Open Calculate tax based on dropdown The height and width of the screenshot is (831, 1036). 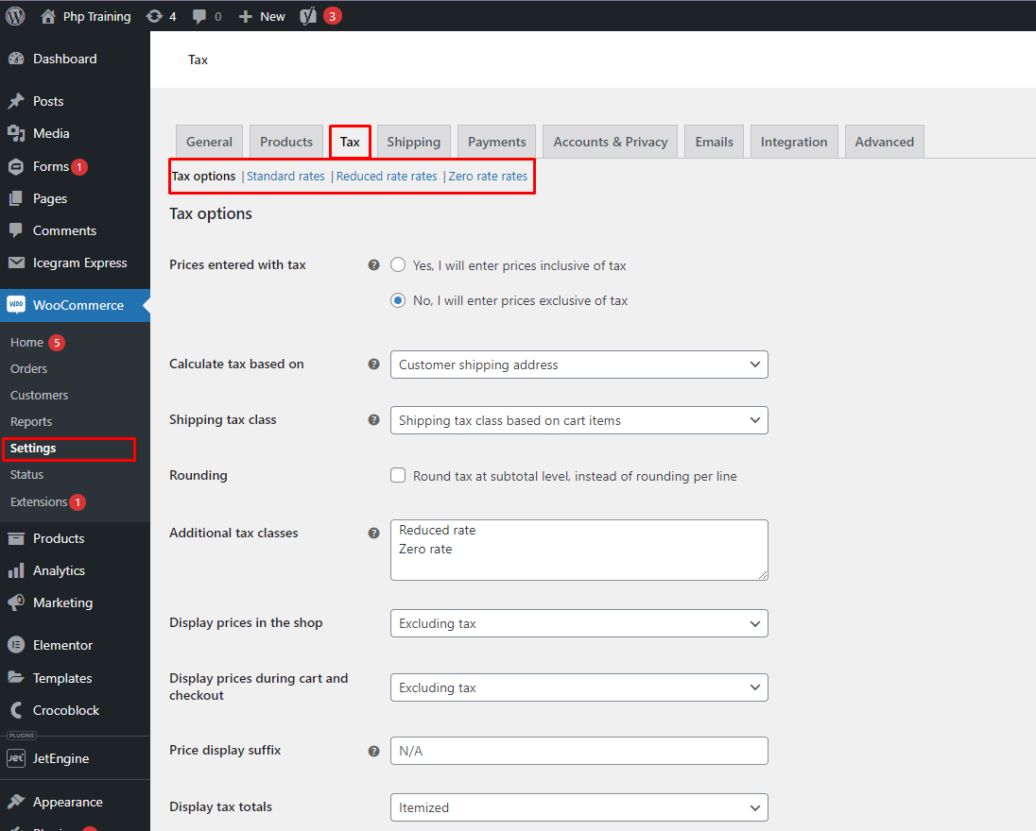click(578, 365)
